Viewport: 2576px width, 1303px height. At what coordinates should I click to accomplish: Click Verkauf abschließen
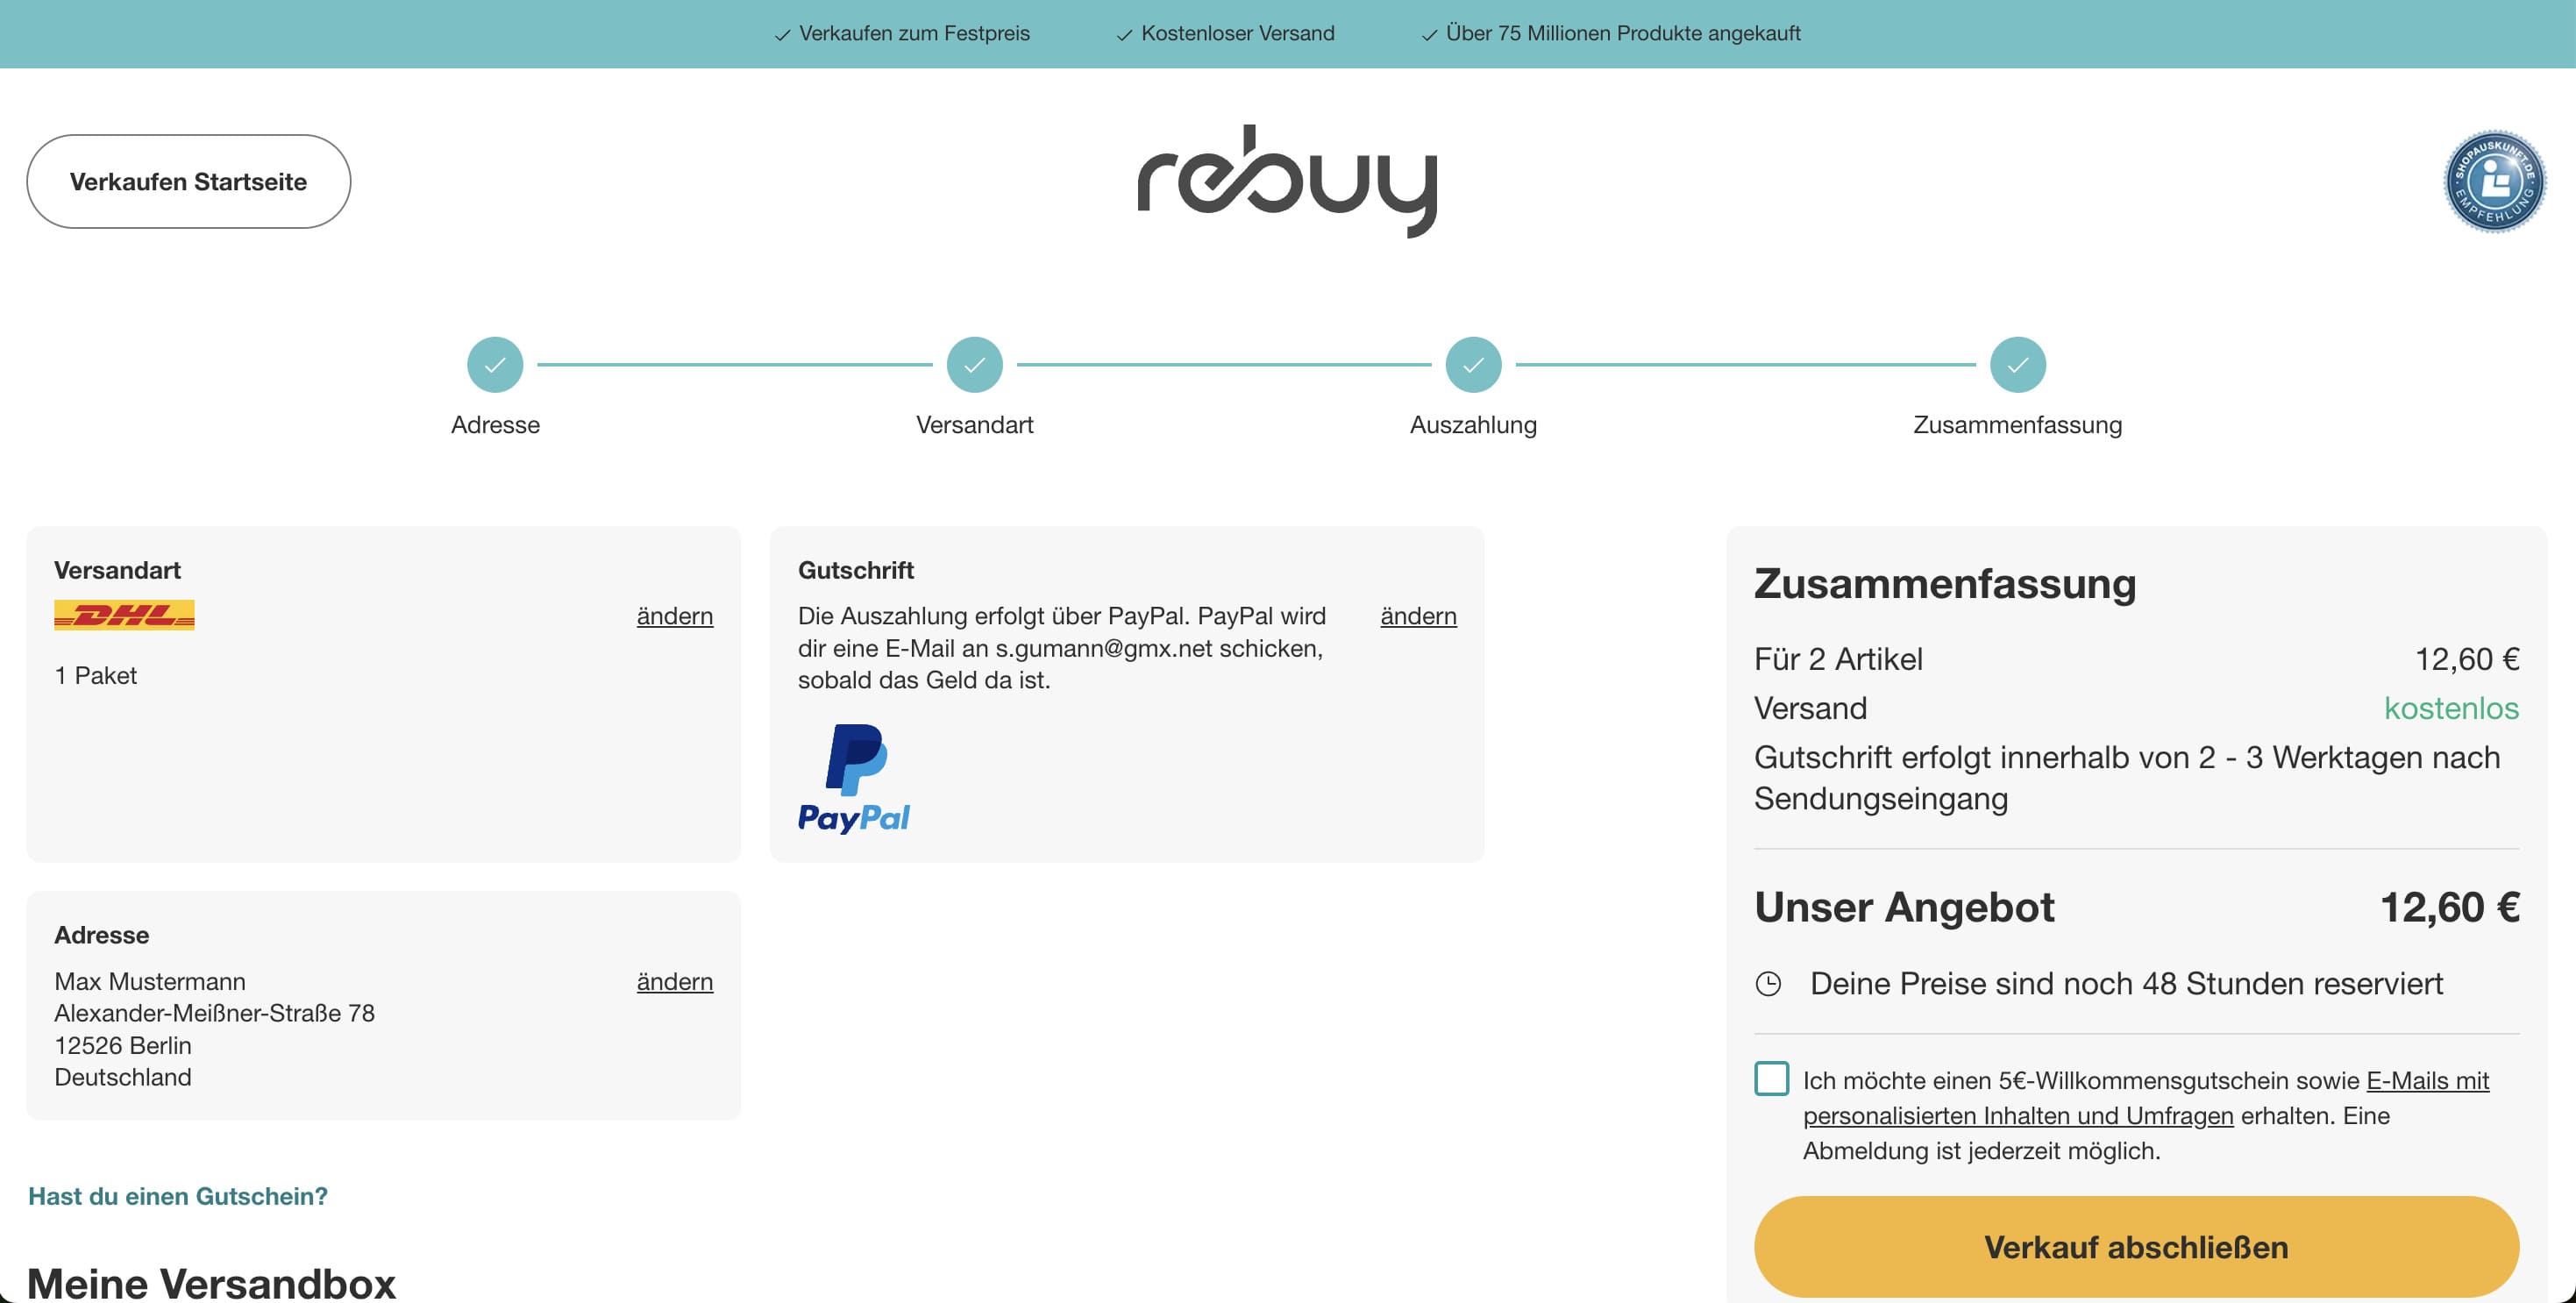point(2136,1247)
